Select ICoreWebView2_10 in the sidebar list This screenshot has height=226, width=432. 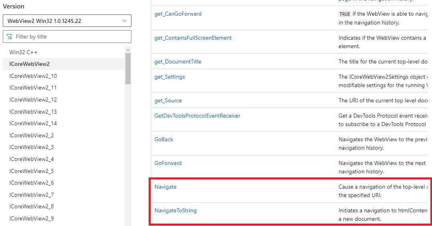pos(33,76)
